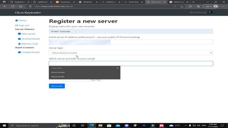Close the Download tab
Viewport: 228px width, 128px height.
tap(74, 2)
